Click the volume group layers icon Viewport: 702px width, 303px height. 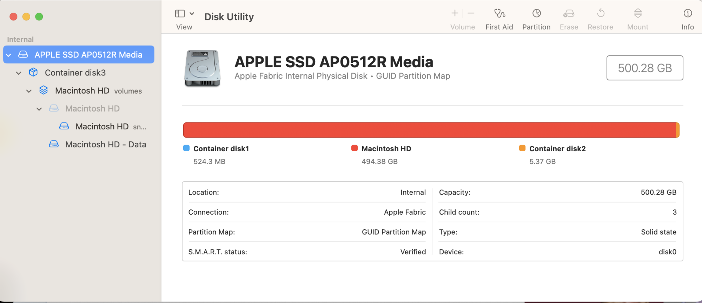pyautogui.click(x=44, y=90)
